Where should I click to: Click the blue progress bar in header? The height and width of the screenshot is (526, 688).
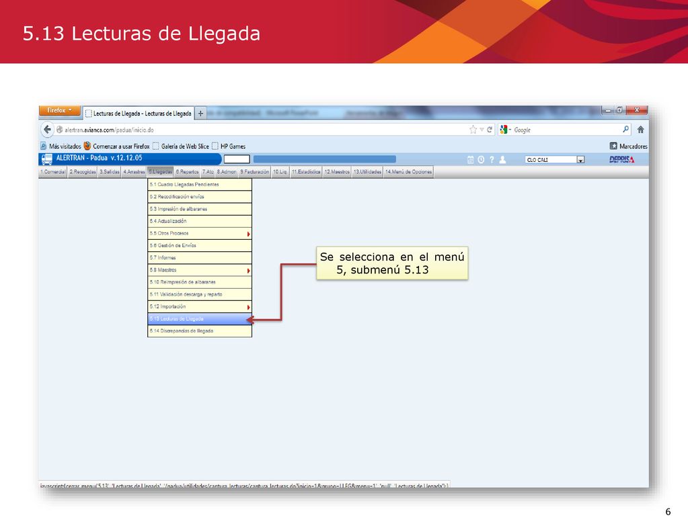coord(325,159)
